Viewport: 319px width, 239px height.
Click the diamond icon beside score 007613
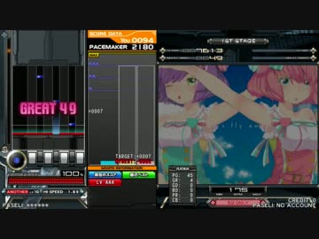(x=162, y=50)
